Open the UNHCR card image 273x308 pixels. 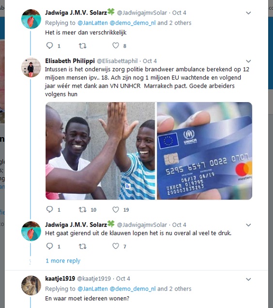click(x=204, y=151)
